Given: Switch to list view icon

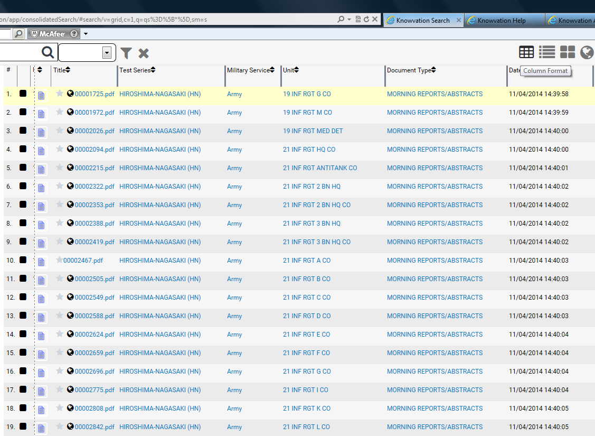Looking at the screenshot, I should (547, 52).
